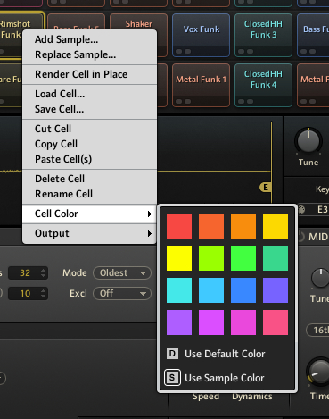The width and height of the screenshot is (329, 419).
Task: Click the stepper showing 10
Action: 44,293
